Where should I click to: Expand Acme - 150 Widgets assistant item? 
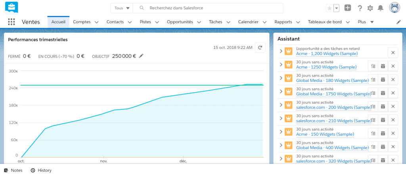click(281, 131)
